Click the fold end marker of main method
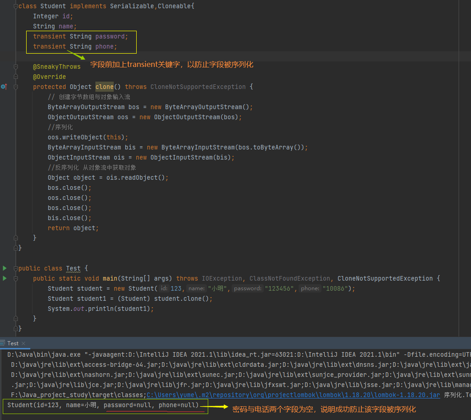471x420 pixels. [16, 319]
